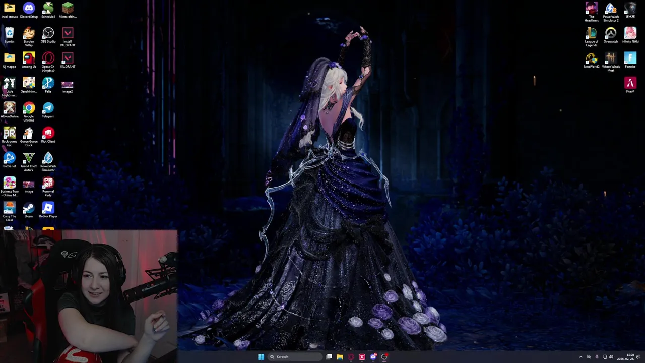Launch Grand Theft Auto V shortcut

(x=29, y=161)
